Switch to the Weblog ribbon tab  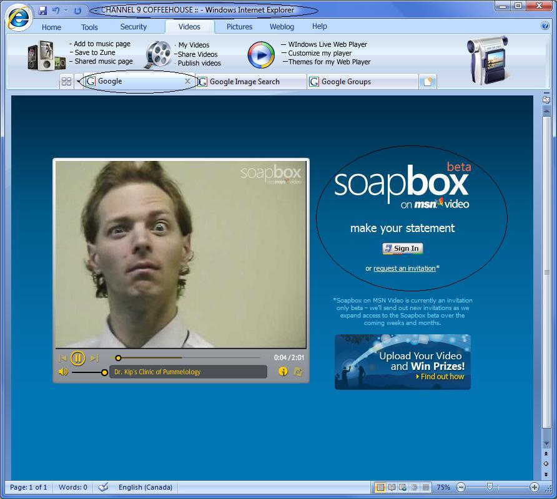[x=282, y=27]
